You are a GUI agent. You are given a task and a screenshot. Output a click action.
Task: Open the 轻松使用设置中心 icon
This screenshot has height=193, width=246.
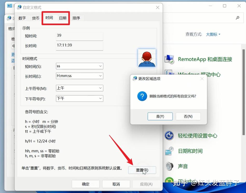click(169, 135)
